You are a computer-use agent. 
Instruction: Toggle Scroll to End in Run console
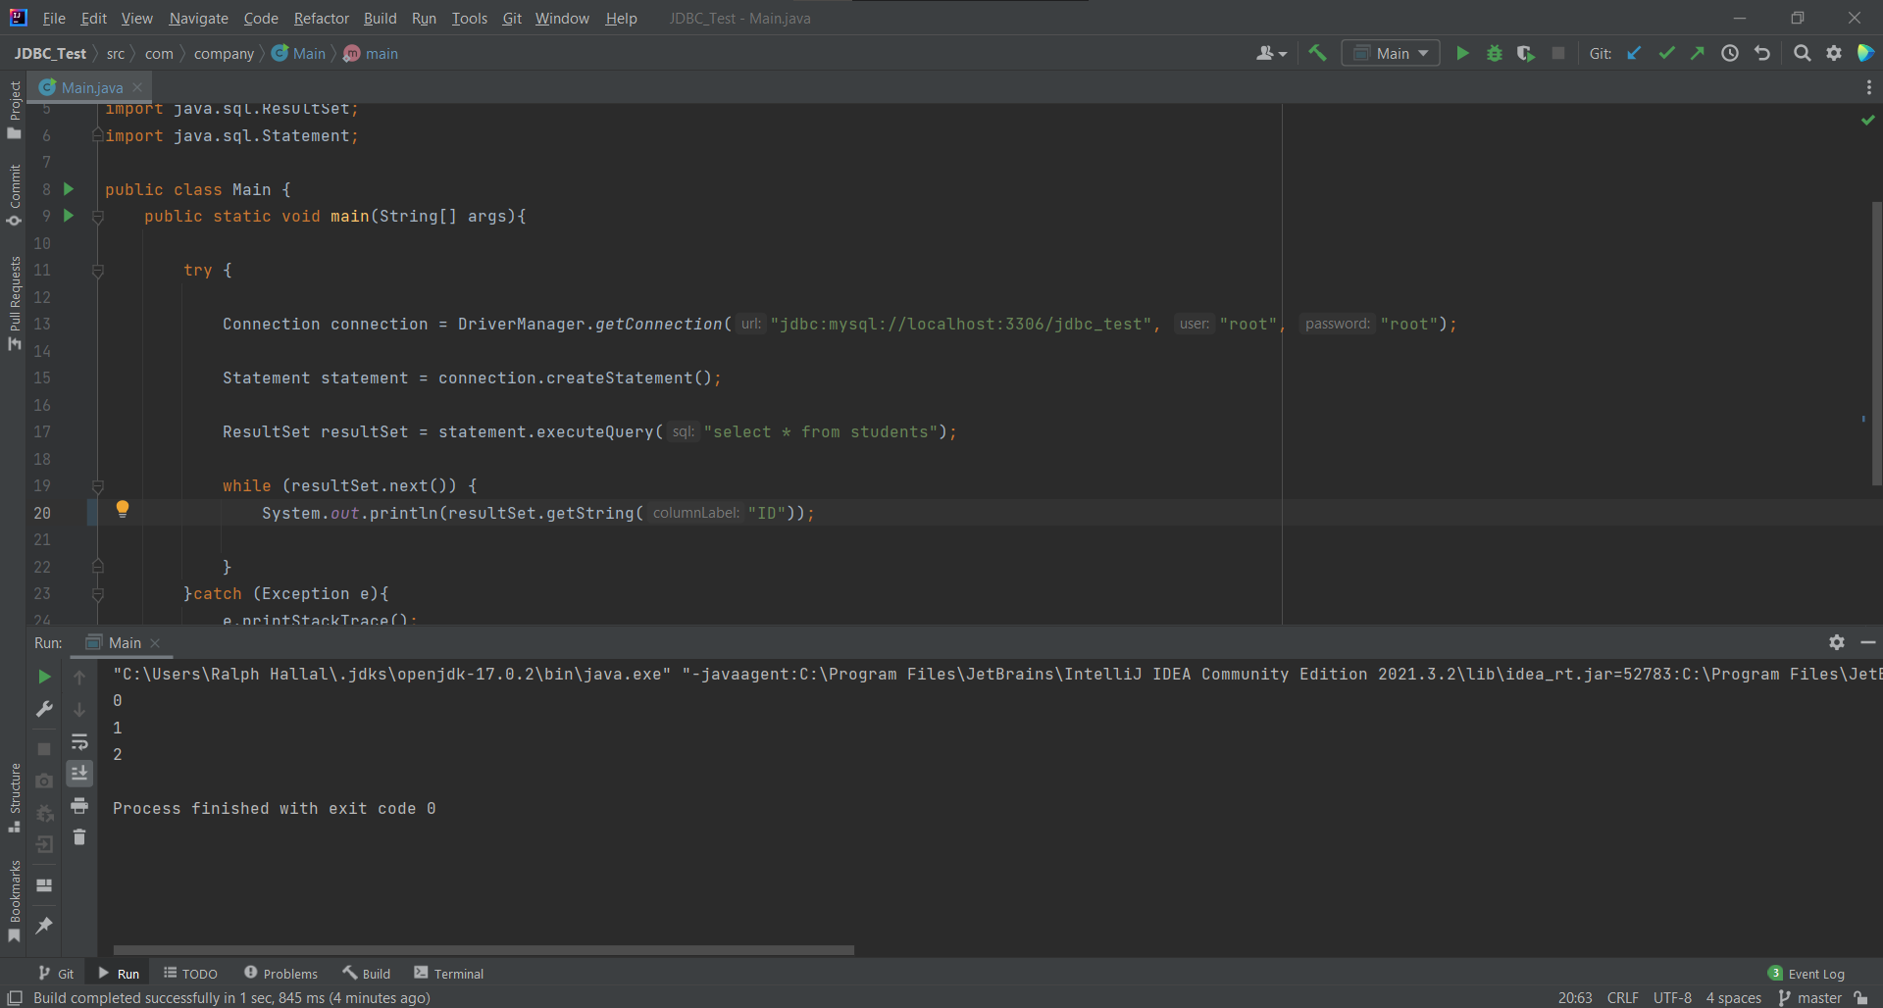click(79, 774)
